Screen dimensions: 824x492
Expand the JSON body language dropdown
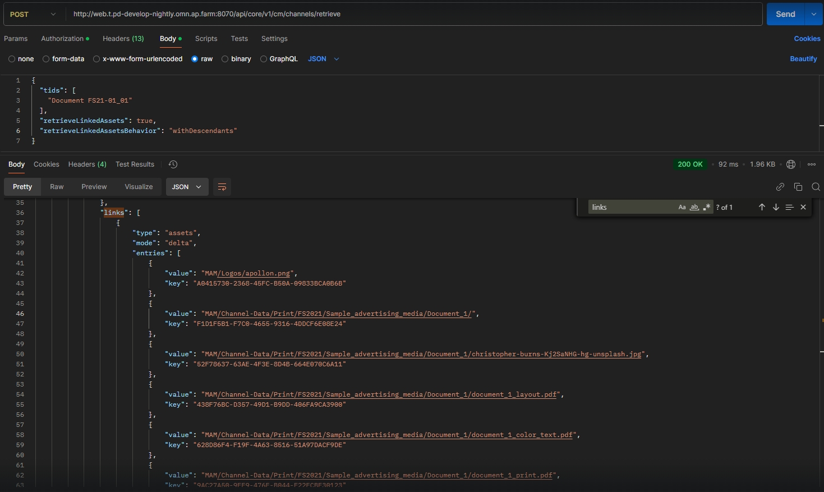tap(324, 59)
